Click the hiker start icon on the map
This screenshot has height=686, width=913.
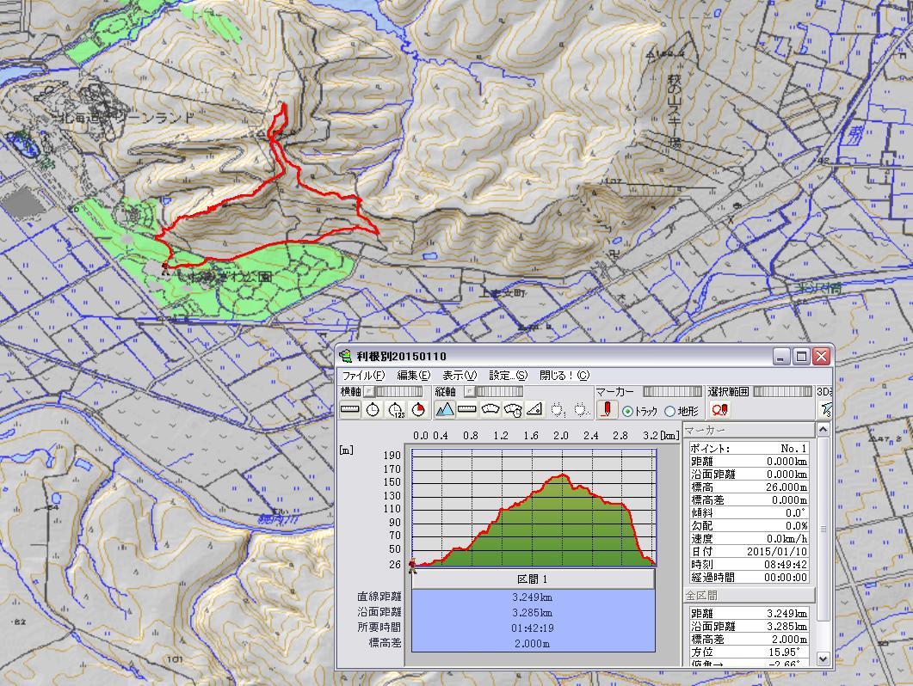click(165, 267)
